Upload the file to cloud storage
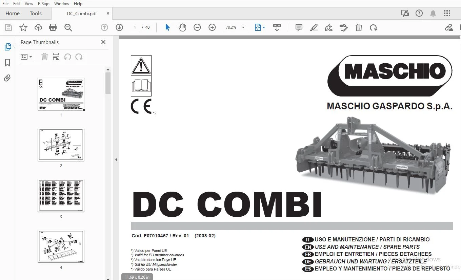 point(38,27)
